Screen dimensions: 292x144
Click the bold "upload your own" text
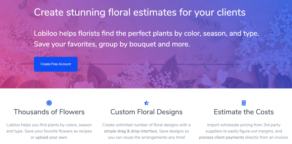tap(51, 137)
